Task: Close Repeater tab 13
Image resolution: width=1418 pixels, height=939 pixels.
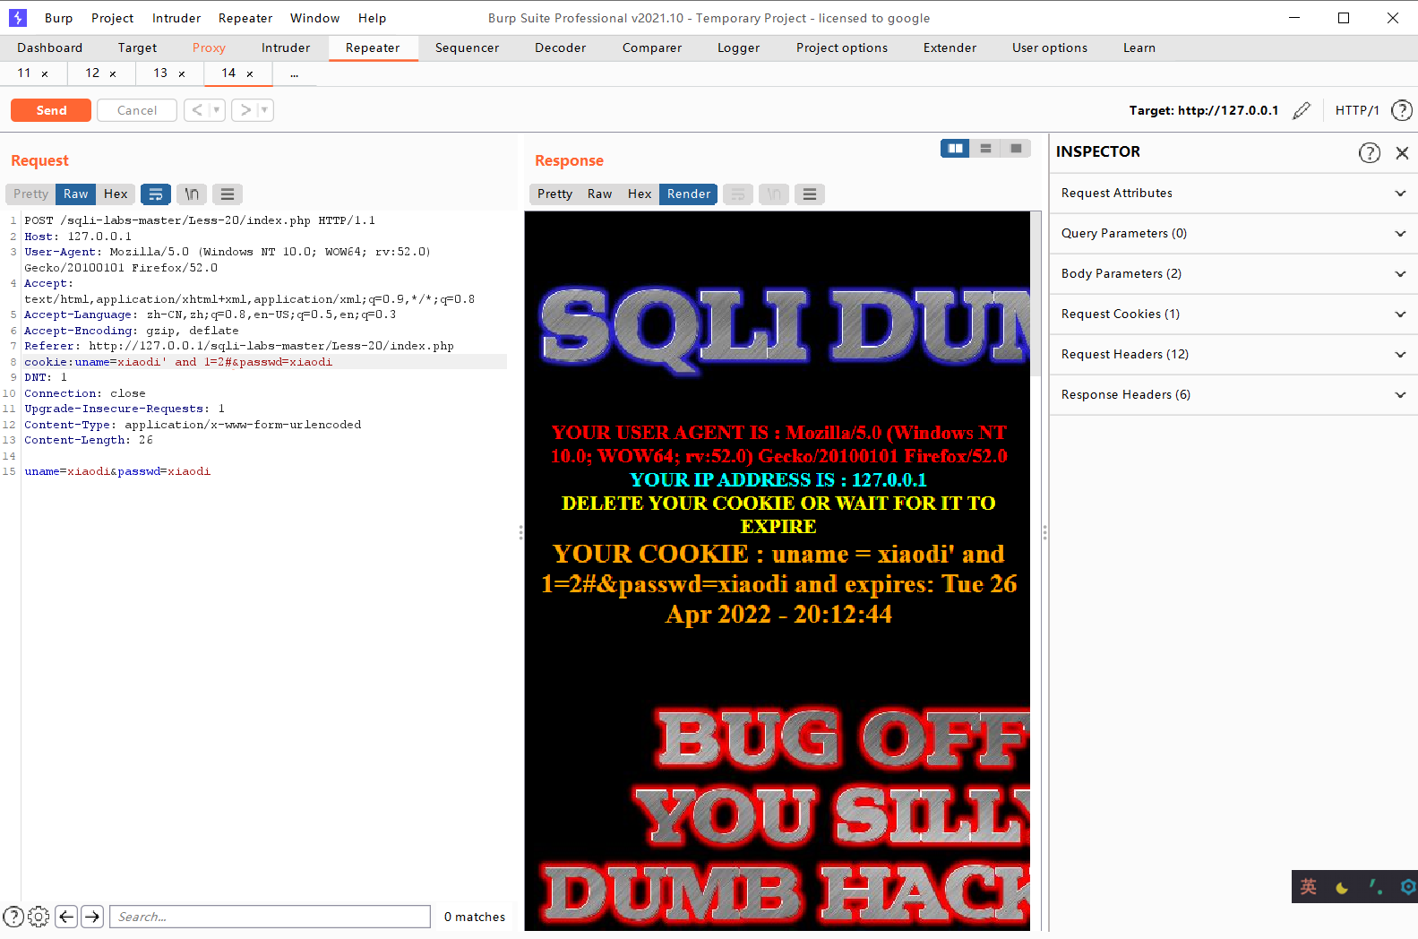Action: pos(182,74)
